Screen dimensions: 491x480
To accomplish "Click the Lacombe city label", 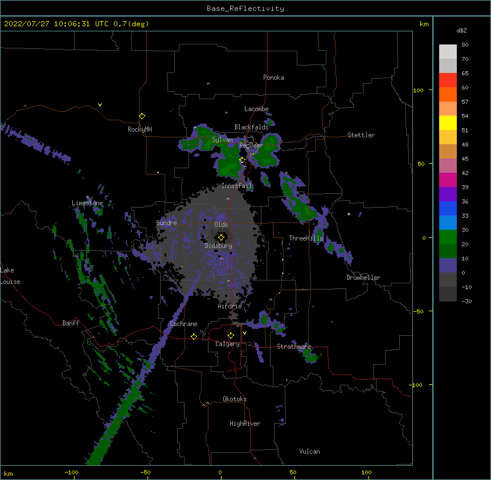I will [256, 109].
